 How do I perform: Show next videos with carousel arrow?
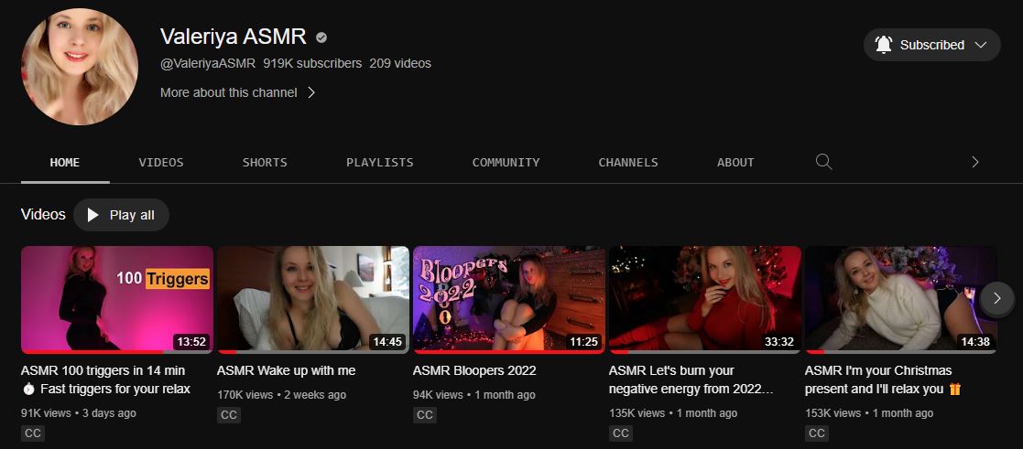click(x=997, y=299)
